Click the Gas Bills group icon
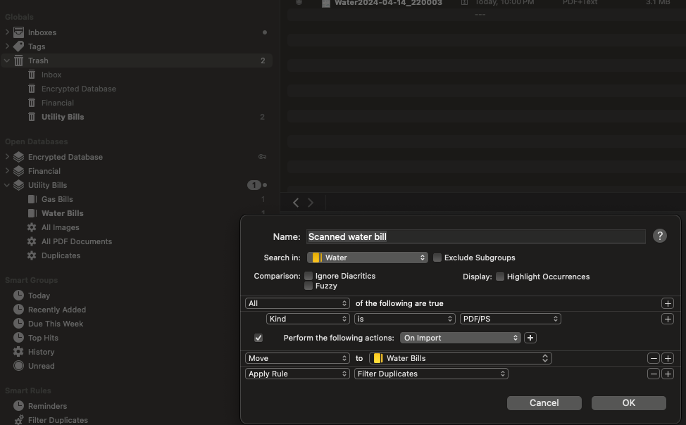This screenshot has width=686, height=425. [32, 199]
